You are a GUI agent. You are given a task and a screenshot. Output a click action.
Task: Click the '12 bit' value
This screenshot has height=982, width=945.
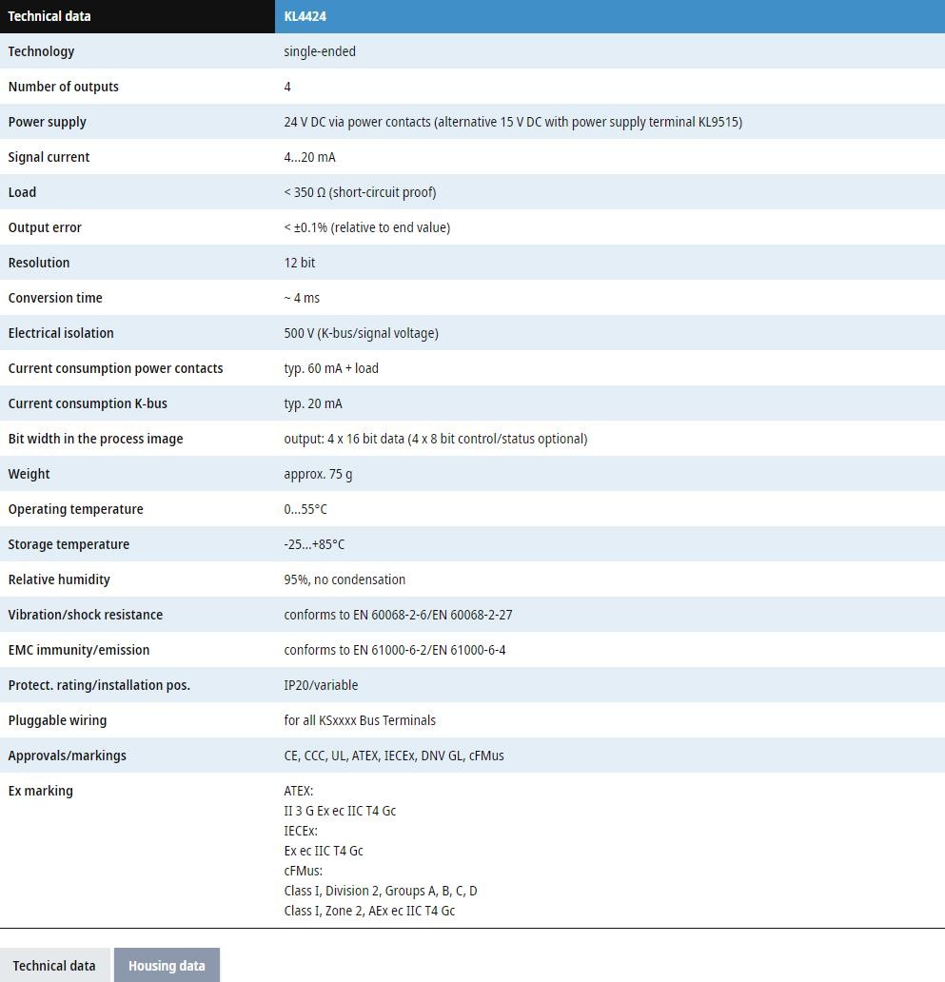[300, 263]
